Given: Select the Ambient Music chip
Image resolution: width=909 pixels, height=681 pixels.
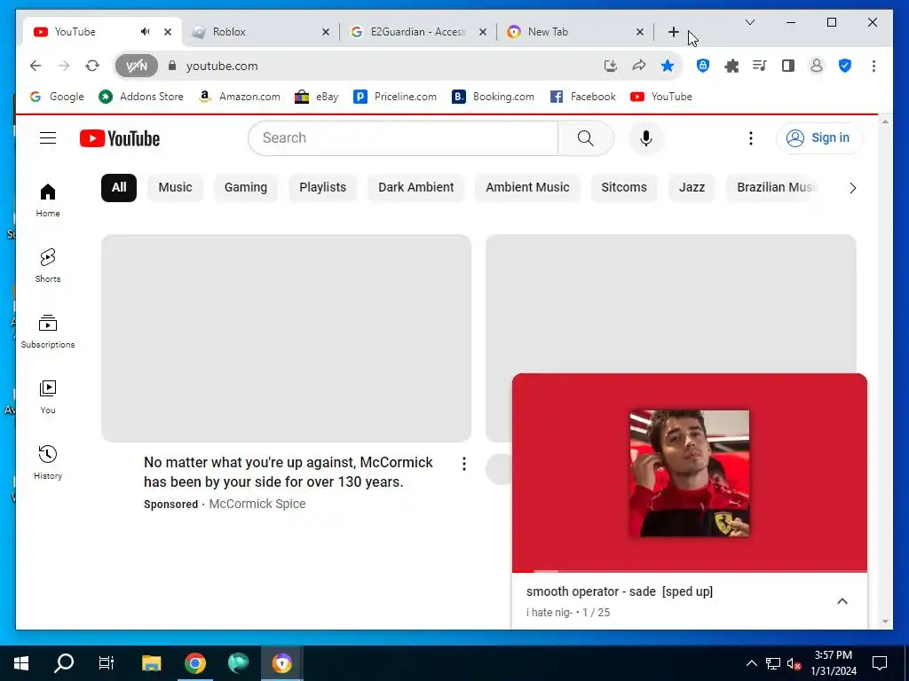Looking at the screenshot, I should (x=527, y=188).
